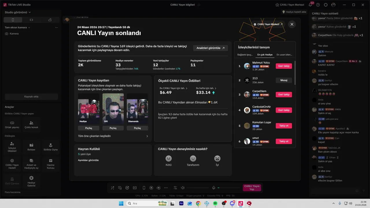Open Rehber tool
Image resolution: width=370 pixels, height=208 pixels.
31,147
